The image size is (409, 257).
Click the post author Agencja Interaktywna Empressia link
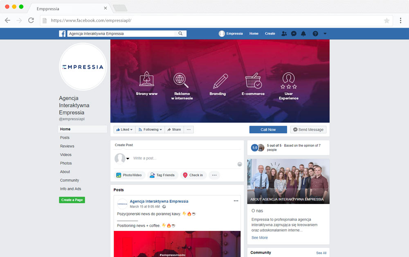click(159, 202)
